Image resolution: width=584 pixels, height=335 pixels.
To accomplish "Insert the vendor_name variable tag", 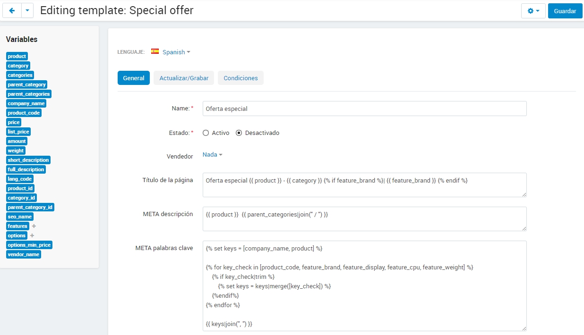I will click(x=24, y=254).
